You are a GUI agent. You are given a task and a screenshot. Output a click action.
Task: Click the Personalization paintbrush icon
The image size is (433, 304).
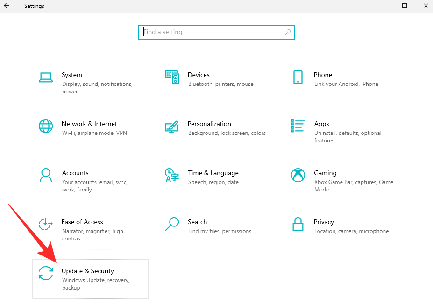[172, 127]
